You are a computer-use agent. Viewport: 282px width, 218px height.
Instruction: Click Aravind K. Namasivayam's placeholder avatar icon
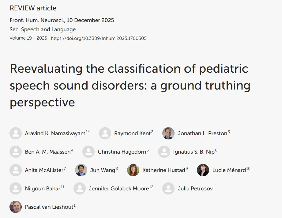click(x=16, y=133)
